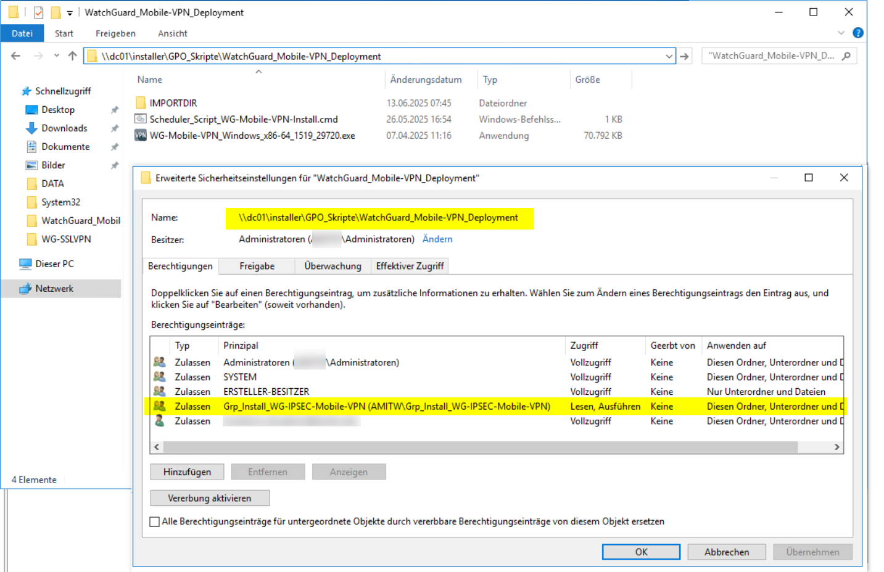Viewport: 884px width, 572px height.
Task: Switch to Effektiver Zugriff tab
Action: [x=410, y=266]
